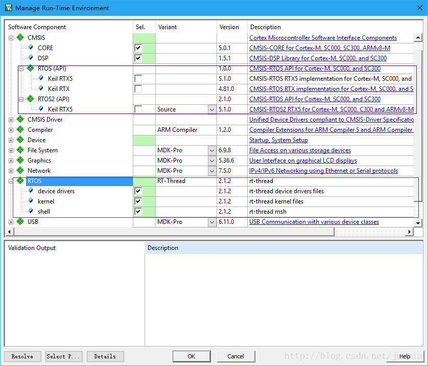Click the CORE blue component icon
Screen dimensions: 428x366
(x=31, y=47)
